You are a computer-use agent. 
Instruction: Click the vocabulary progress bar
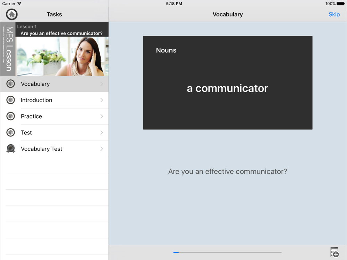tap(227, 252)
